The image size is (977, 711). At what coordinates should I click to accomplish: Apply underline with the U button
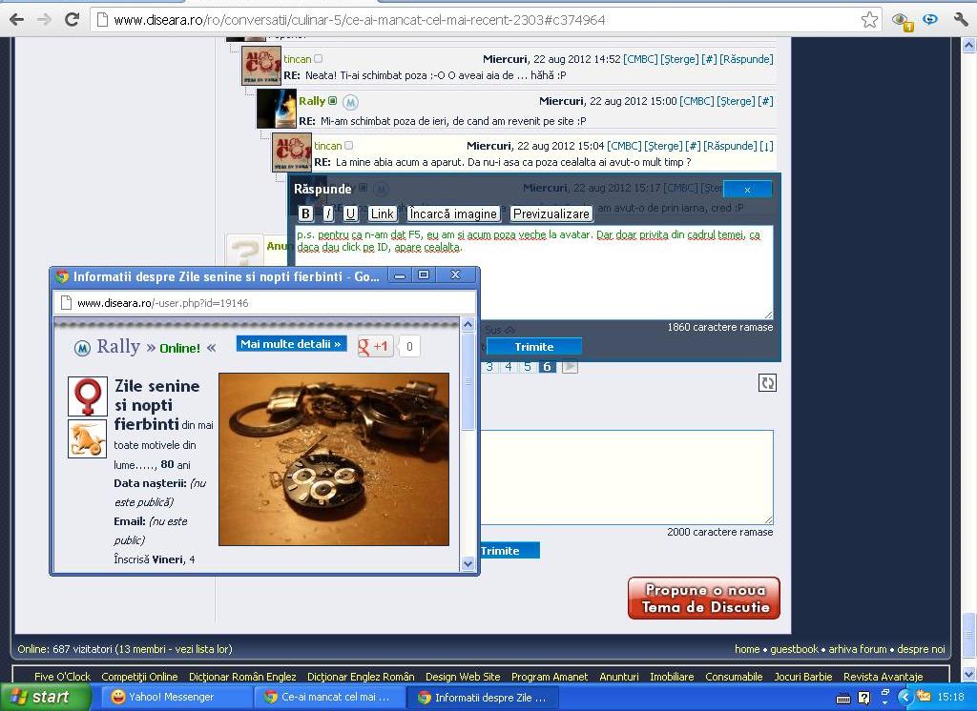(350, 213)
